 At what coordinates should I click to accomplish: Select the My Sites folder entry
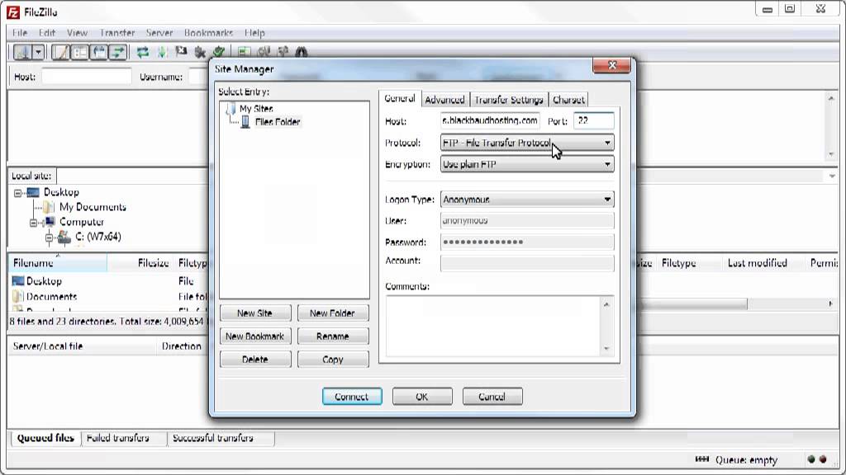coord(256,108)
